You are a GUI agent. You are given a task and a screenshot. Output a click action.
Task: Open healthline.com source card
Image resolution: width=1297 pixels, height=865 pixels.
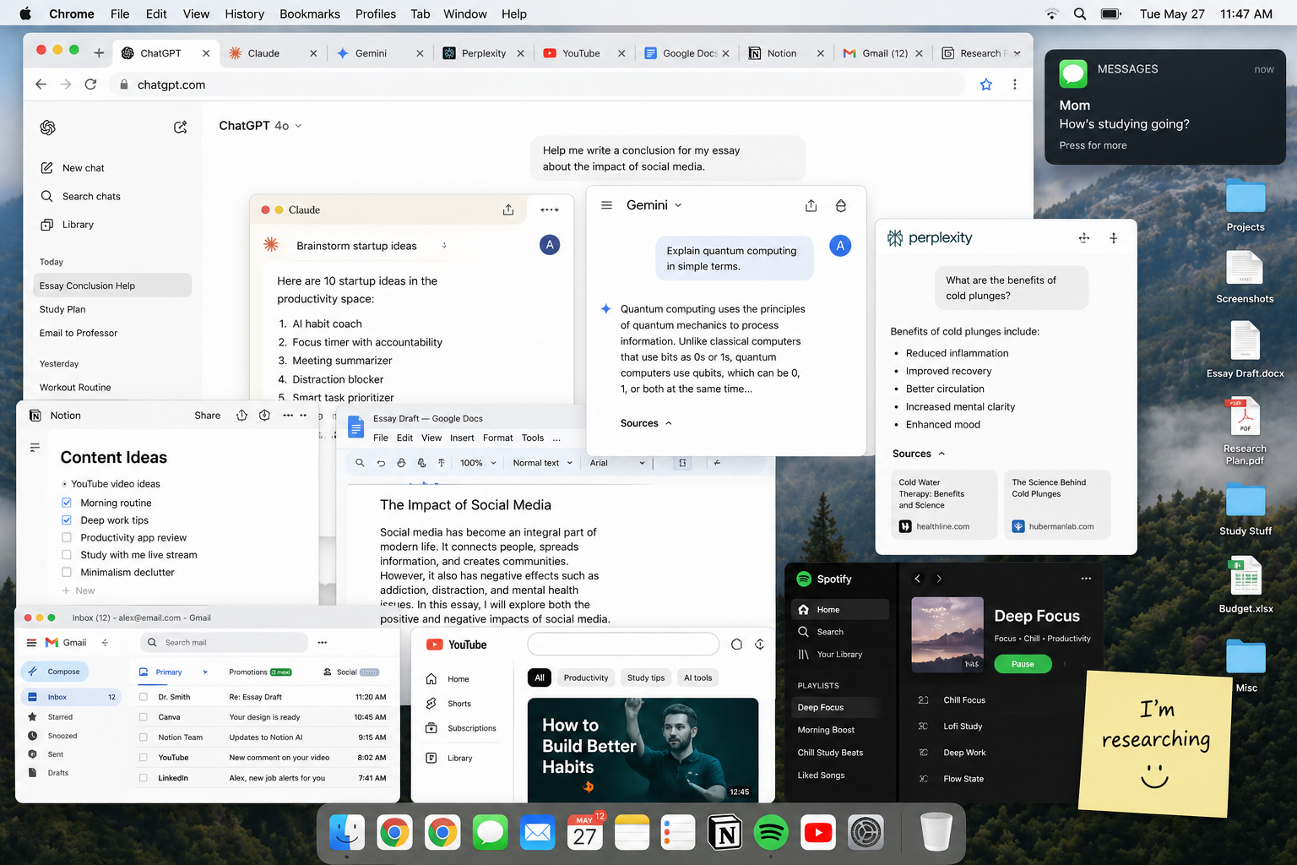click(x=943, y=505)
